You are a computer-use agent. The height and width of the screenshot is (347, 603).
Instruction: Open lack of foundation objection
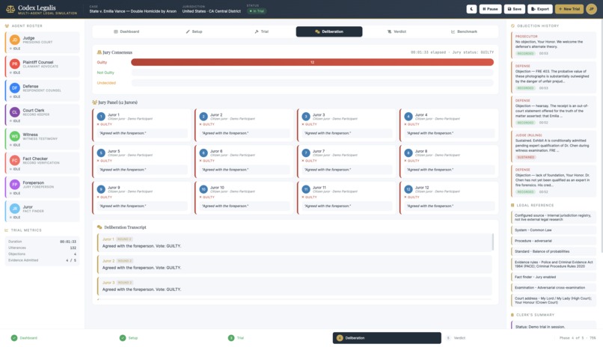point(554,181)
